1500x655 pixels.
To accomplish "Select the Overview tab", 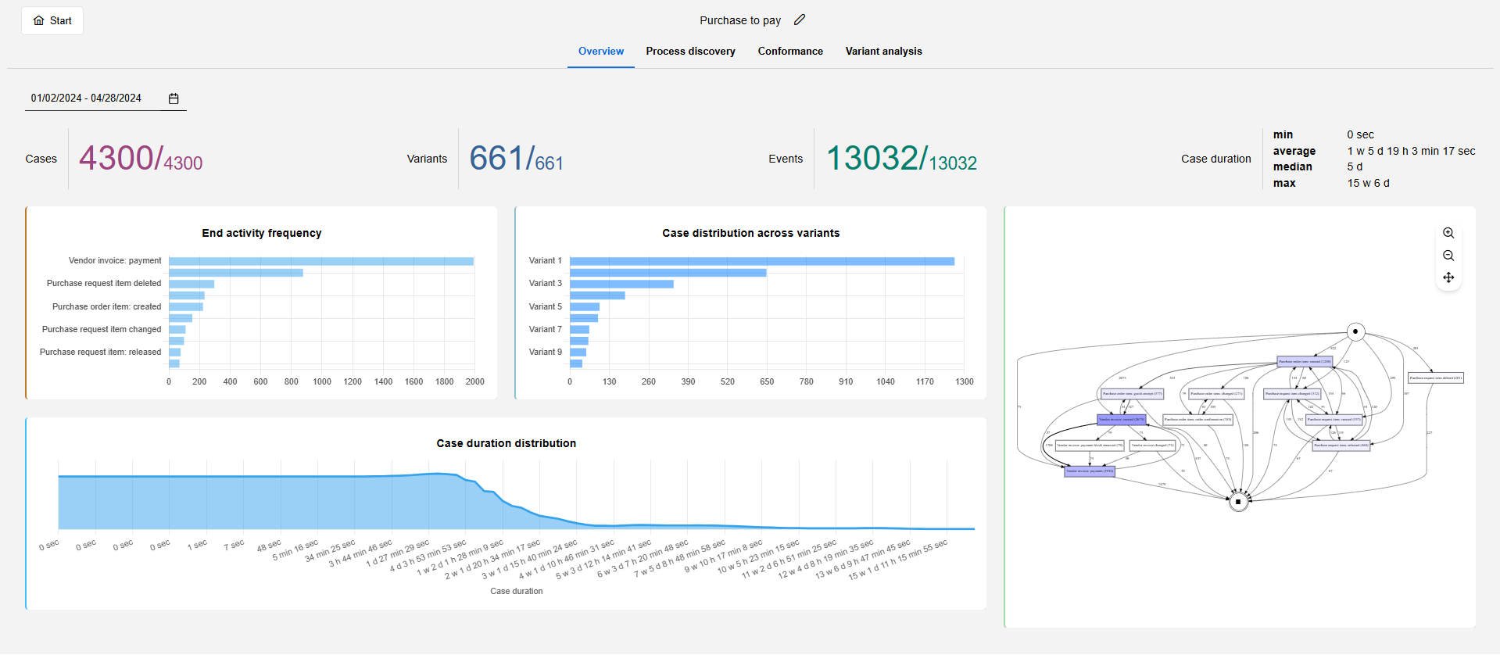I will (601, 52).
